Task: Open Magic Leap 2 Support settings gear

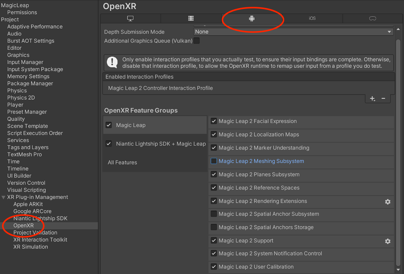Action: click(388, 241)
